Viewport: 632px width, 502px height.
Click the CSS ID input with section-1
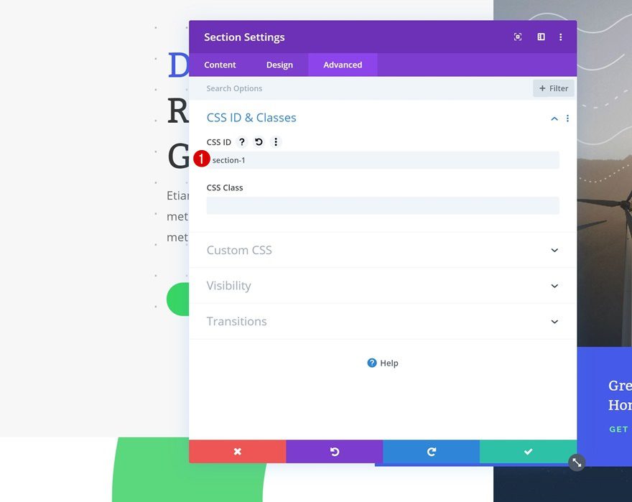[383, 160]
